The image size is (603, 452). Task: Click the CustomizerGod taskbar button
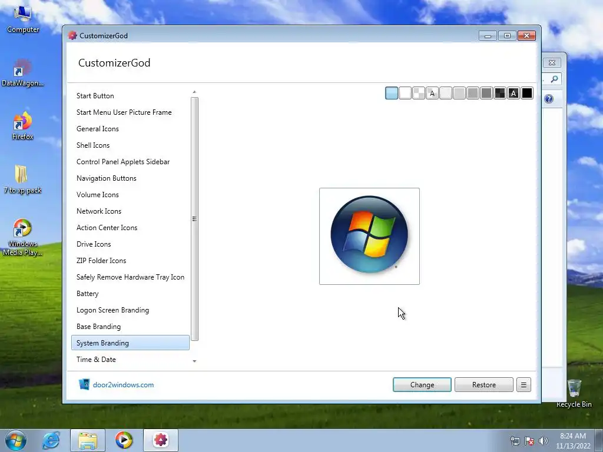[x=161, y=440]
